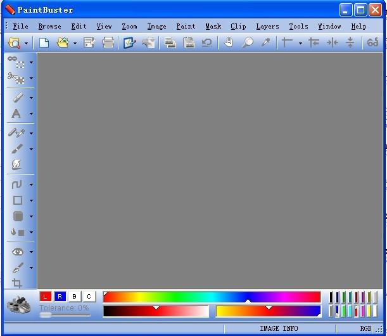
Task: Select the retouch brush tool
Action: (18, 268)
